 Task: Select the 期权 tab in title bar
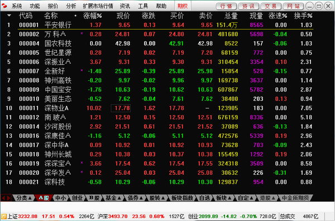(183, 6)
